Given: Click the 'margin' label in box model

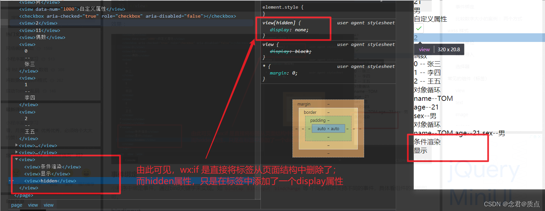Looking at the screenshot, I should click(304, 104).
